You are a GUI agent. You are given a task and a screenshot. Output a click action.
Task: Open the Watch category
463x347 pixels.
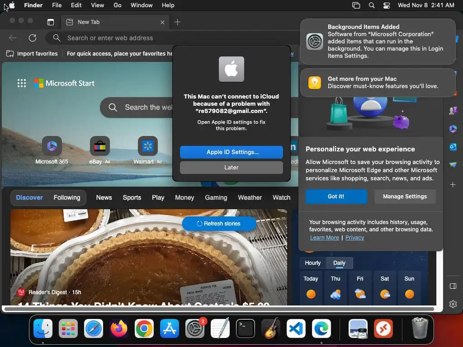tap(281, 198)
